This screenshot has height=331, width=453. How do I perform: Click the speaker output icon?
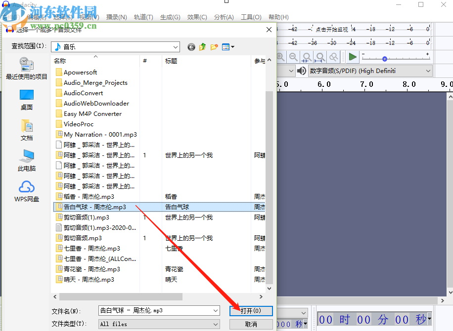[x=301, y=70]
